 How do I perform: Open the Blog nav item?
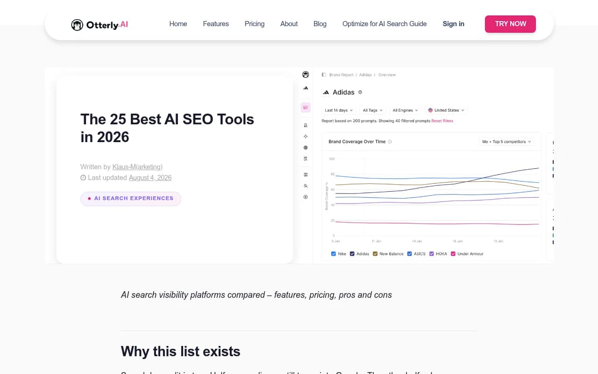click(x=320, y=24)
